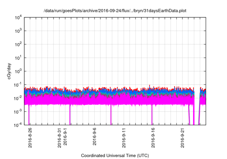Click the 2016-8-31 date label
This screenshot has height=159, width=227.
[x=59, y=138]
